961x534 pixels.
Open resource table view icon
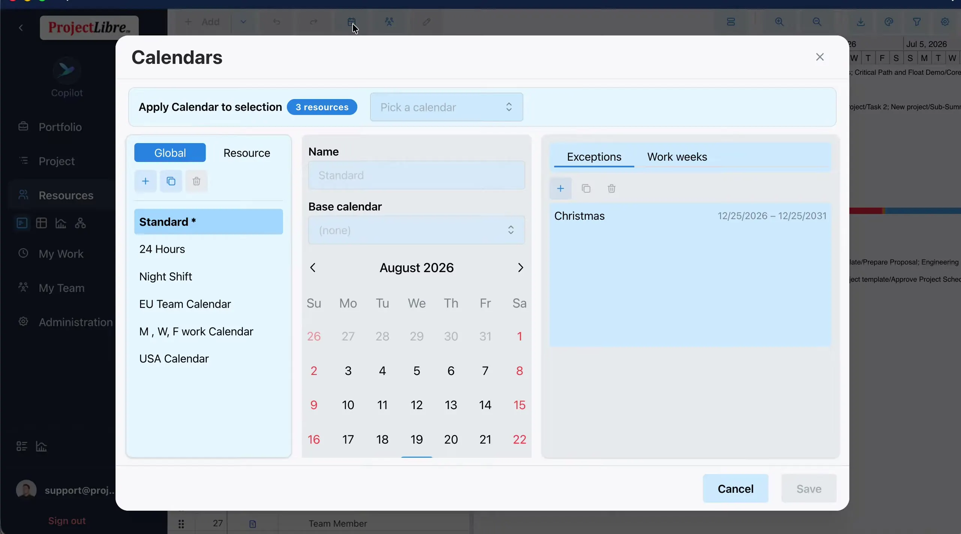click(x=41, y=223)
